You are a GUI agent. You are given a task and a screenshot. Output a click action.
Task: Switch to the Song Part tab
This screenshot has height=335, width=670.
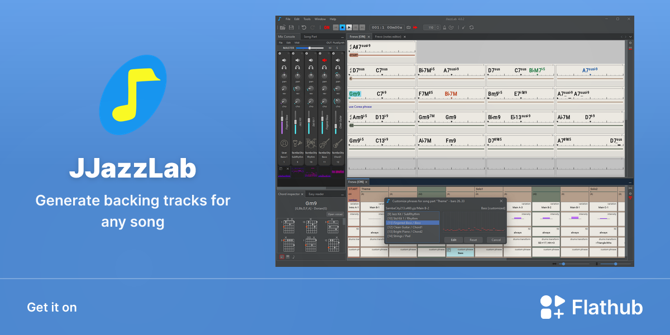310,37
